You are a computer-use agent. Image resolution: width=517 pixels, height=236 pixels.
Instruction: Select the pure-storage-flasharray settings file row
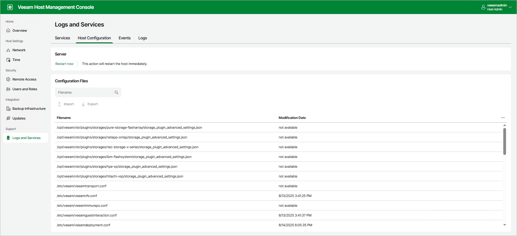tap(279, 127)
